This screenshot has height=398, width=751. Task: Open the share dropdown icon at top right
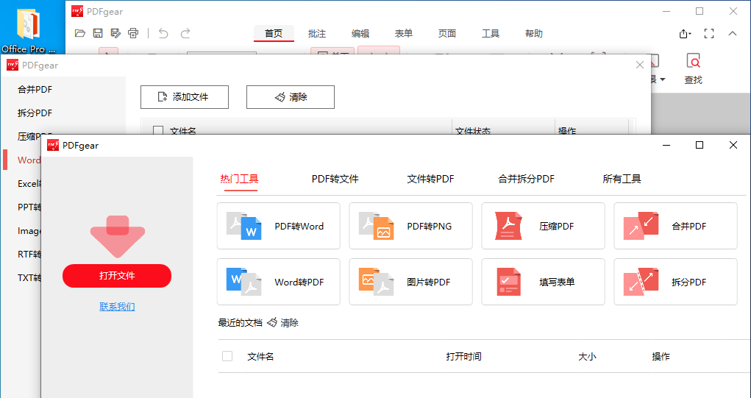click(685, 34)
